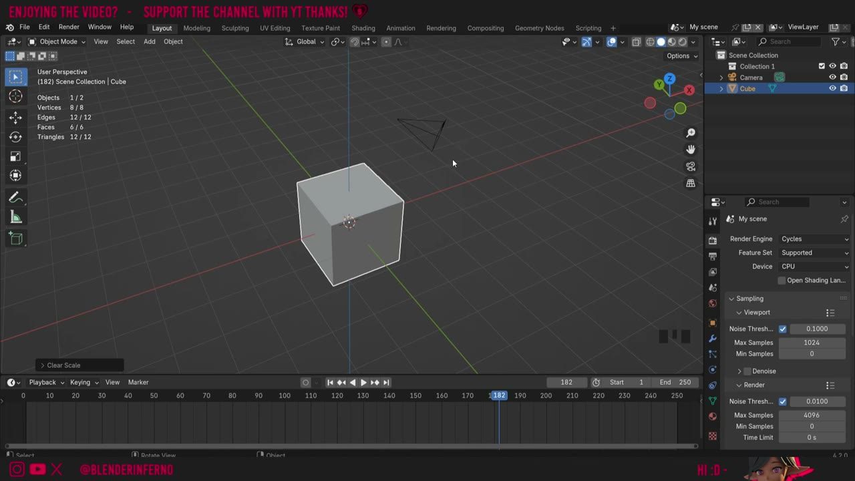
Task: Choose the Move tool
Action: click(15, 118)
